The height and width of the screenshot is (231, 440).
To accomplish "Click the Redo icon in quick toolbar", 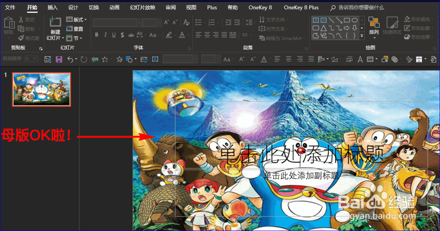I will [84, 59].
